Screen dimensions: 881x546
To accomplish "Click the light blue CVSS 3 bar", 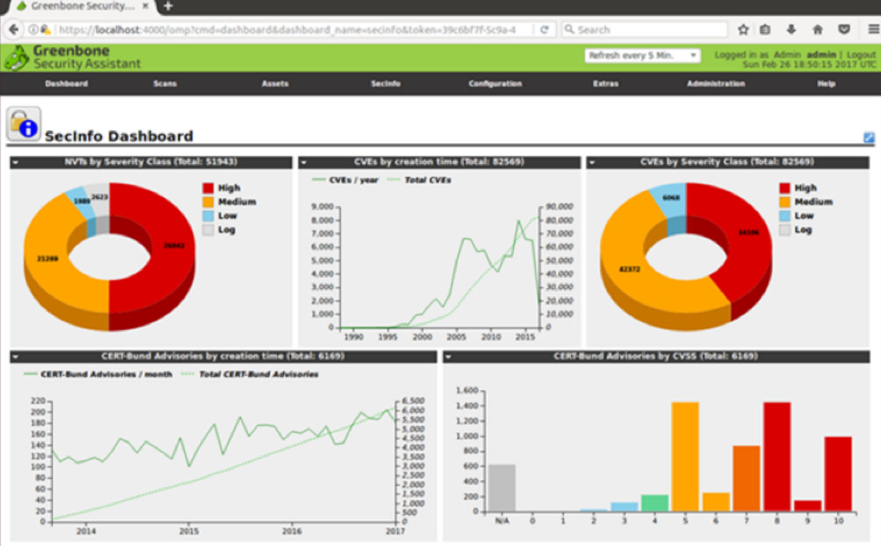I will click(x=624, y=507).
